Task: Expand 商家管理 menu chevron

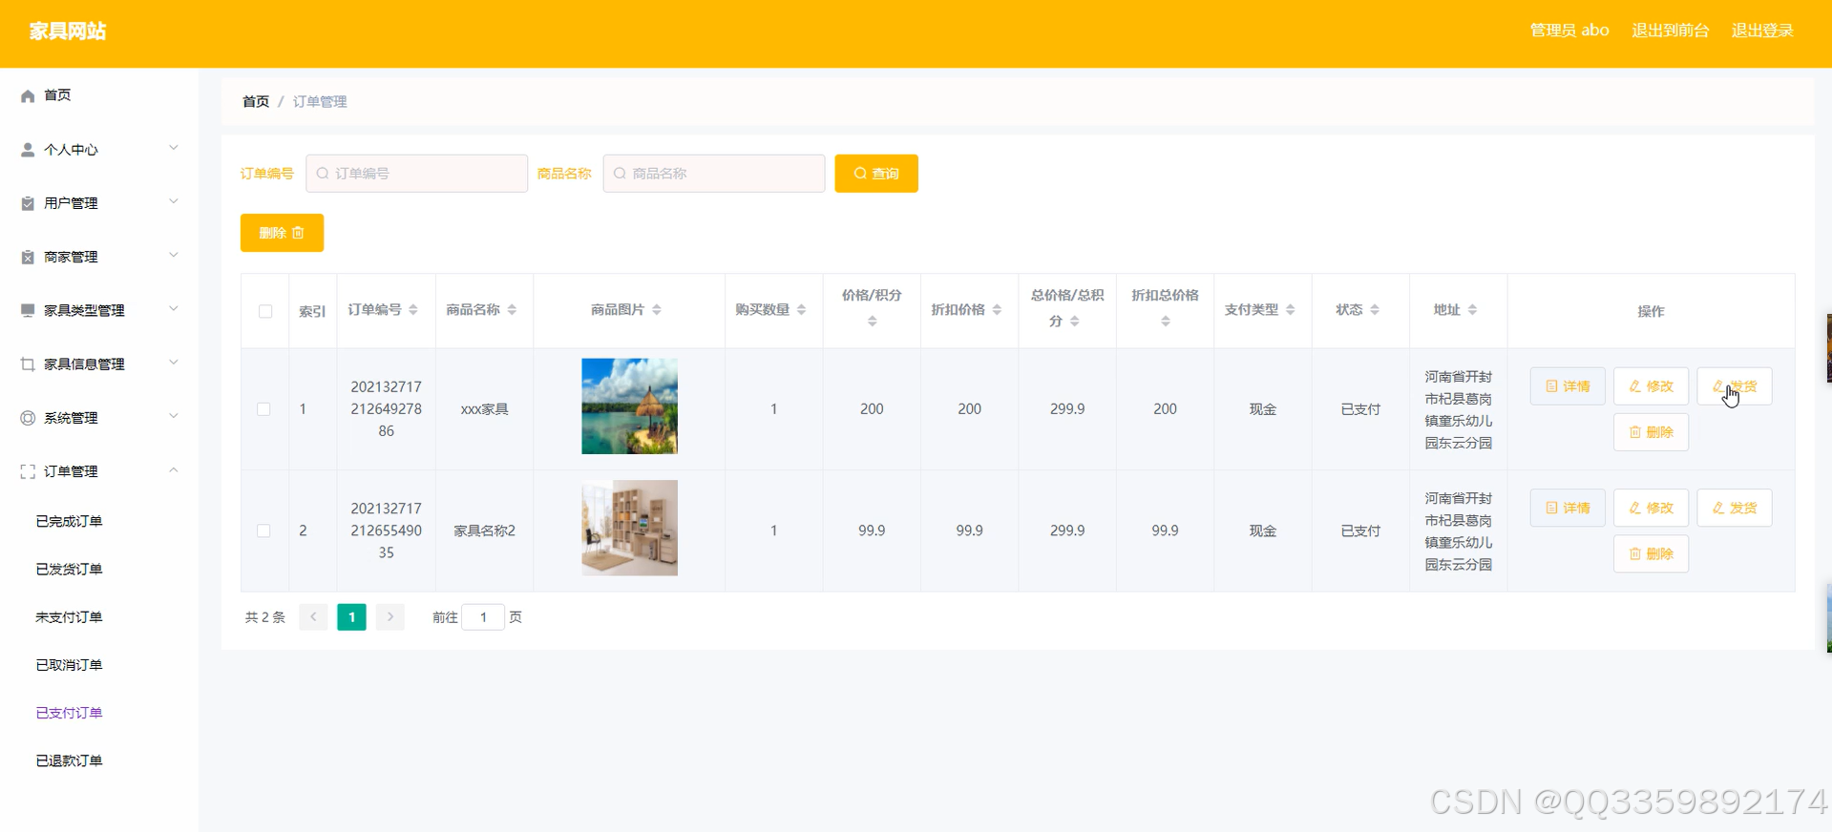Action: [174, 255]
